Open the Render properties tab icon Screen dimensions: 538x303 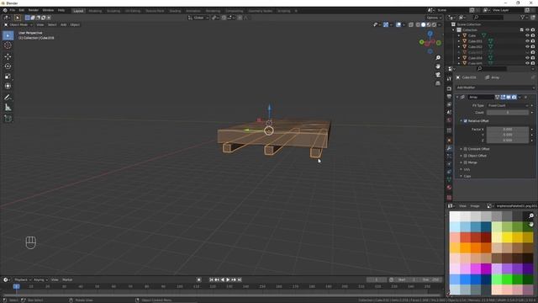[x=449, y=88]
